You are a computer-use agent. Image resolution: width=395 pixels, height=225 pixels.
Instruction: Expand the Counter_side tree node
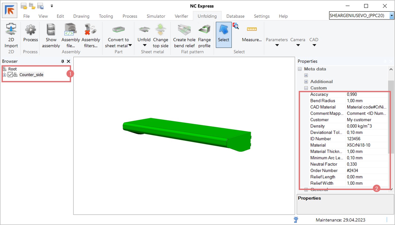(x=4, y=75)
